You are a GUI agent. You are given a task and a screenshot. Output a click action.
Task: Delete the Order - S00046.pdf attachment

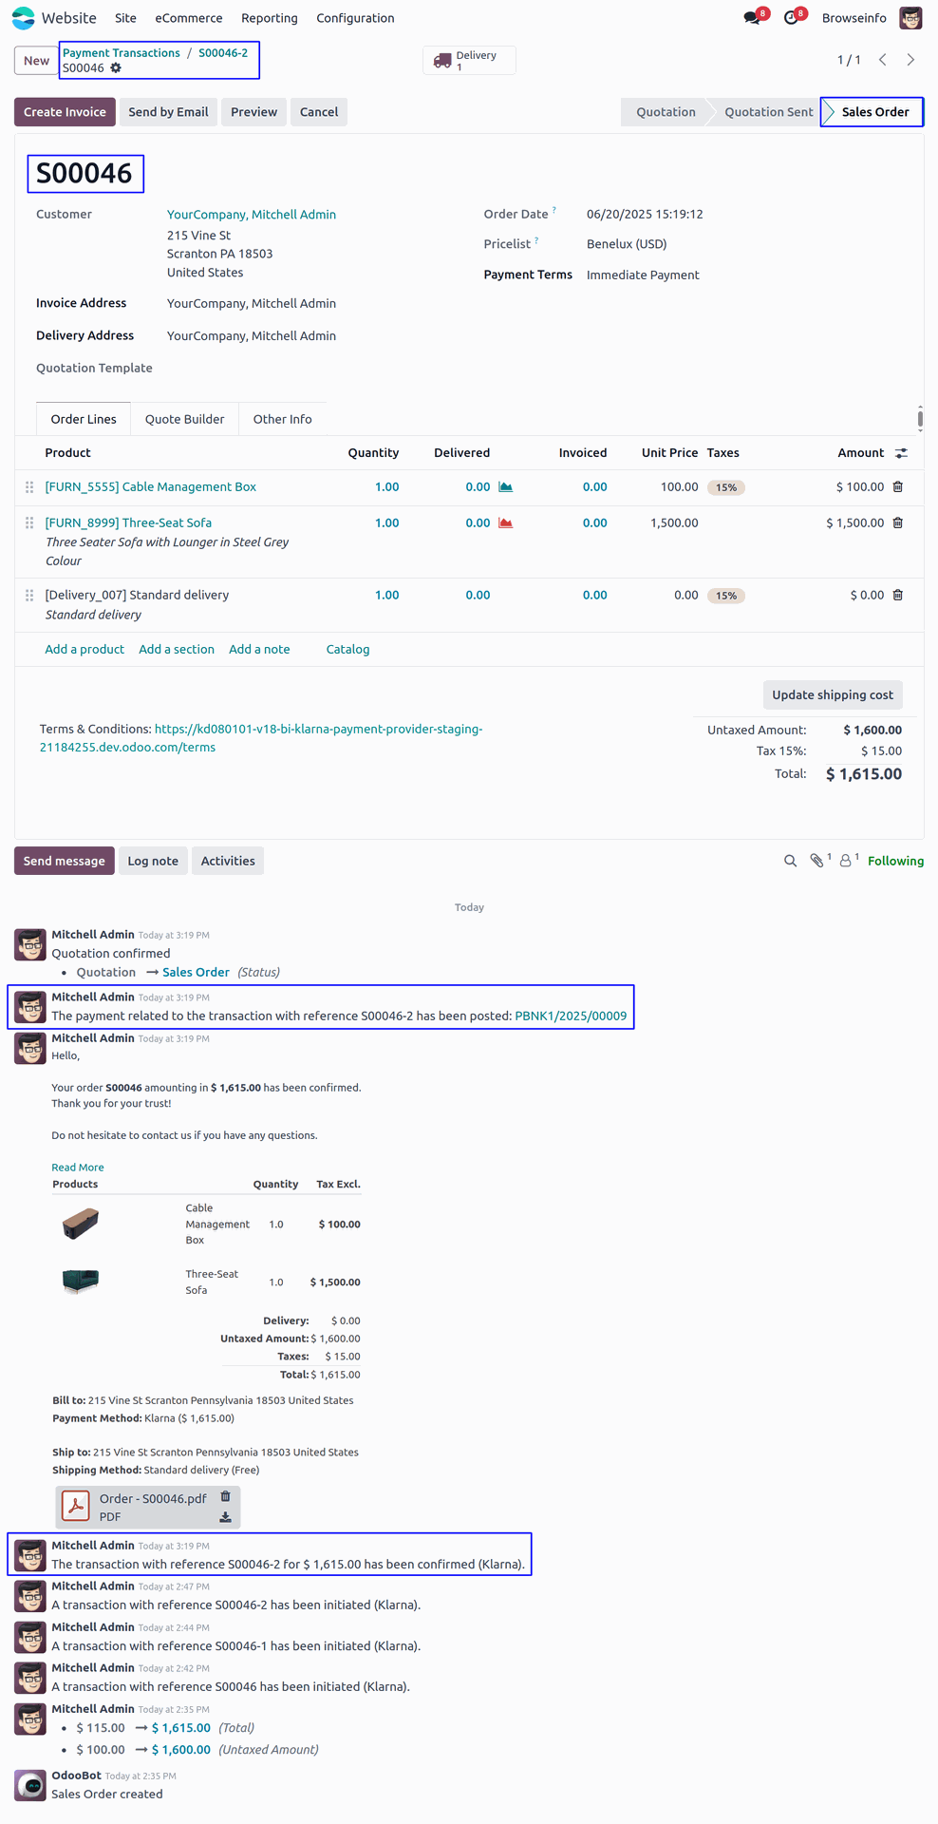(x=225, y=1496)
